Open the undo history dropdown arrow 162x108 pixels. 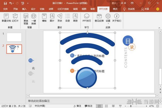[x=14, y=3]
